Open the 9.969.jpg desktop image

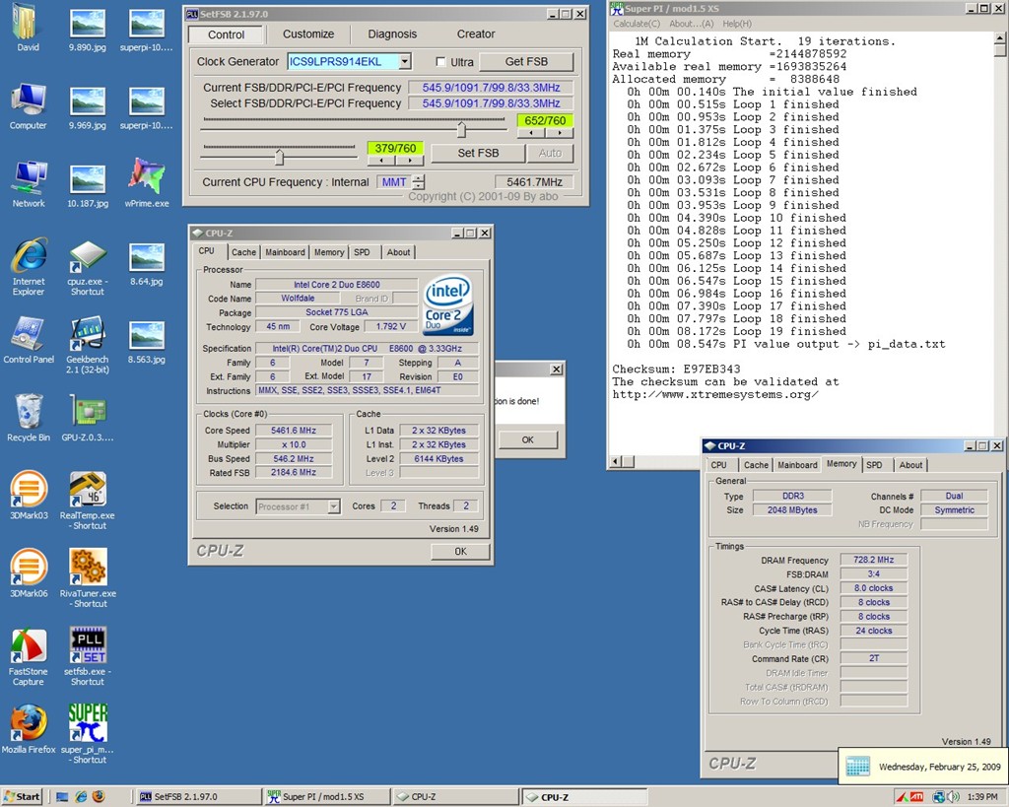[88, 104]
